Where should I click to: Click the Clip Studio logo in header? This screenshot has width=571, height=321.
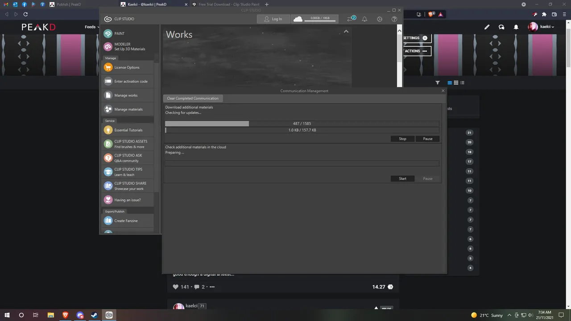[x=108, y=19]
